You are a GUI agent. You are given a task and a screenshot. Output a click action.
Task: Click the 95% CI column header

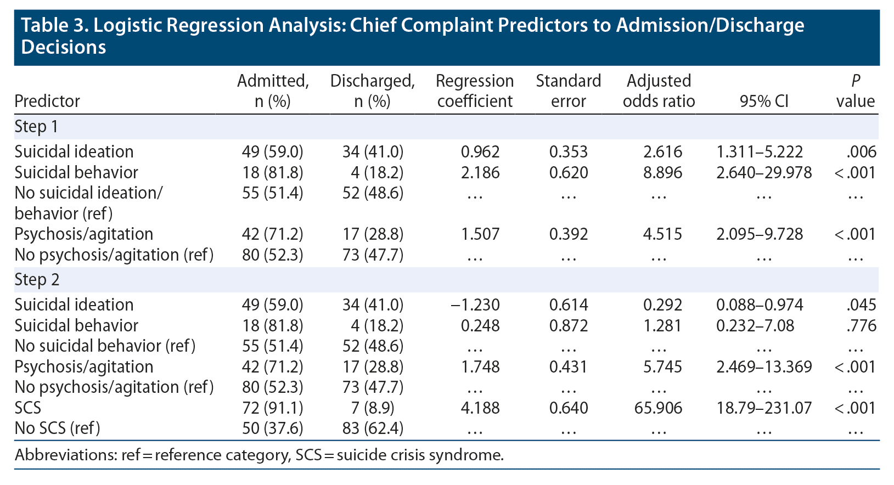(x=764, y=101)
